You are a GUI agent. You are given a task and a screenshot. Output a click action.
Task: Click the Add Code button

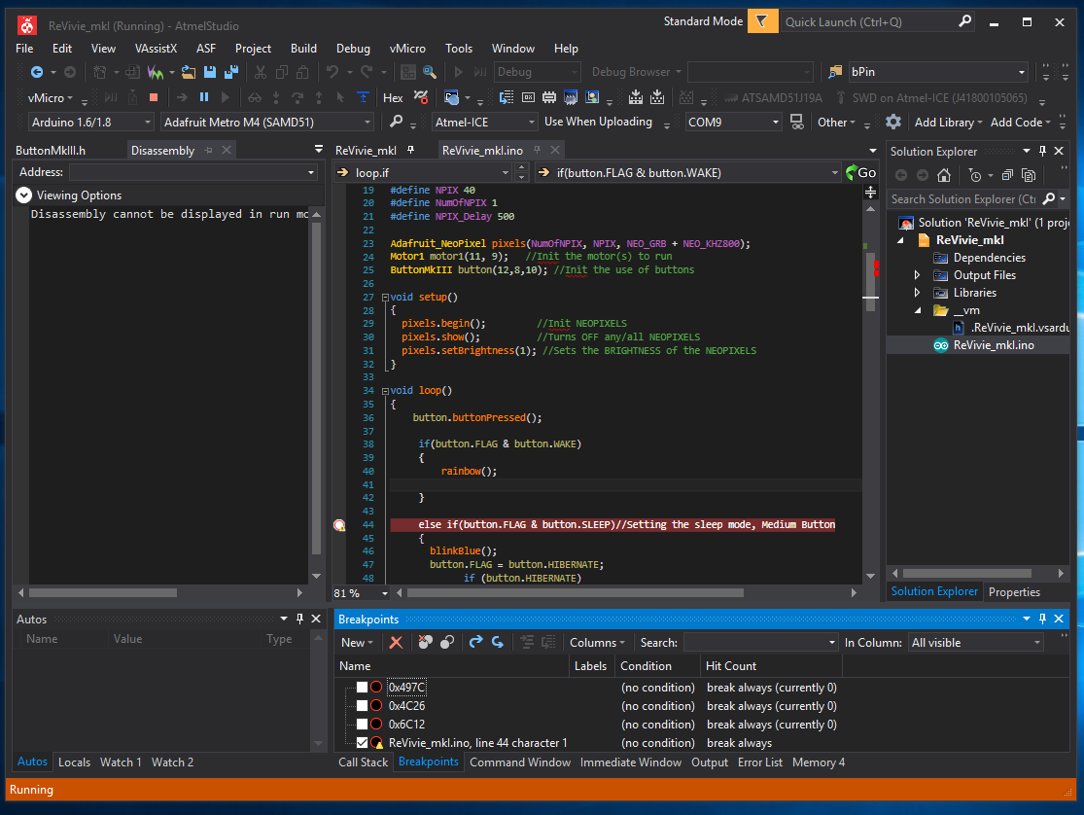[1021, 123]
